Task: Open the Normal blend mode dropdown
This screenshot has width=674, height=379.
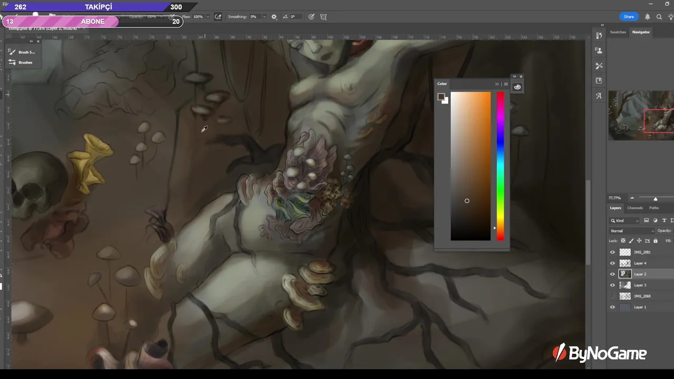Action: tap(632, 231)
